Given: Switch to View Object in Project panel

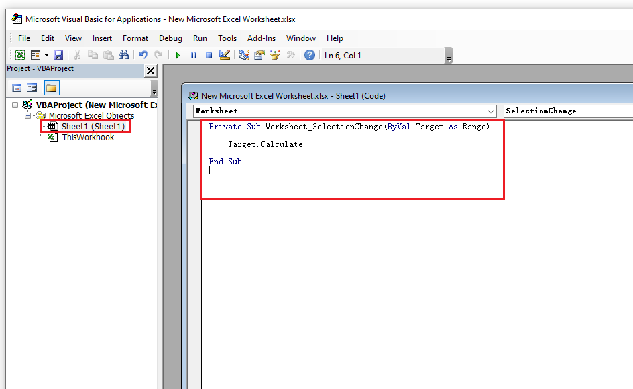Looking at the screenshot, I should point(32,87).
